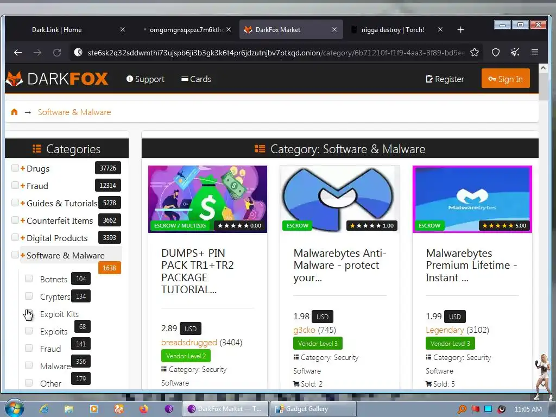Click the 11:05 AM system clock
556x417 pixels.
tap(528, 409)
